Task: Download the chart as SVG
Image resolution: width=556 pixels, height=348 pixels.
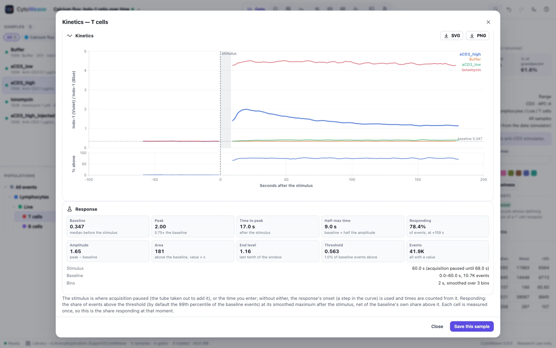Action: [451, 36]
